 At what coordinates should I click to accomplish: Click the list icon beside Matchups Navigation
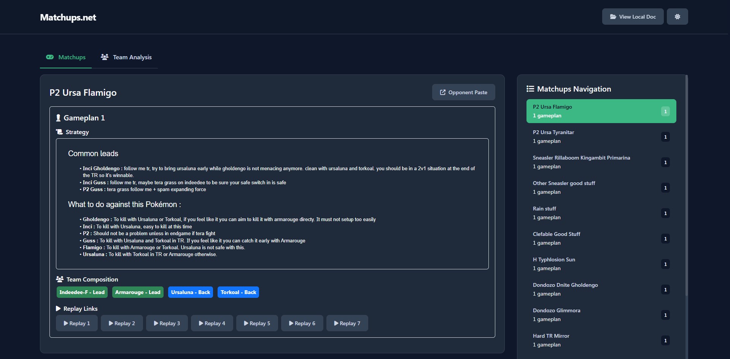(x=530, y=89)
